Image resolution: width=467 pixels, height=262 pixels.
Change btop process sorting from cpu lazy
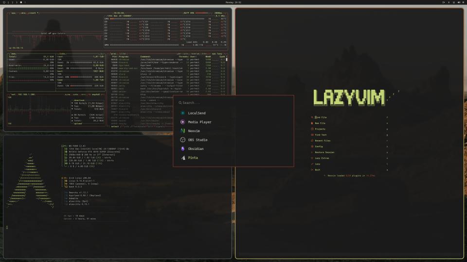coord(217,54)
